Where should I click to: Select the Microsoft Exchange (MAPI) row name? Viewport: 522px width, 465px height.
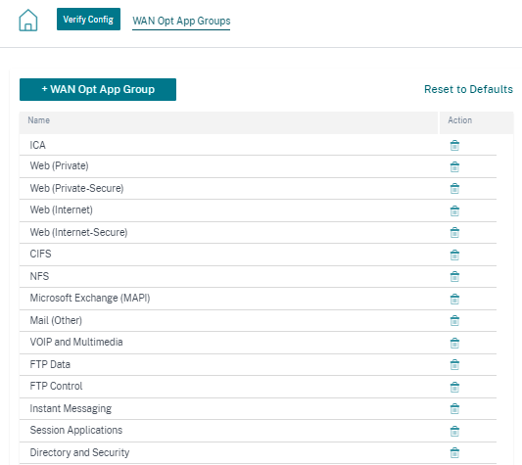(90, 298)
